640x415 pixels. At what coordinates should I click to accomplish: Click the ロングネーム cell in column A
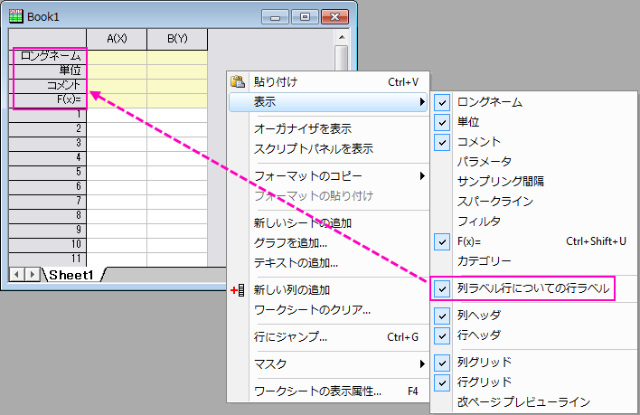[x=117, y=57]
